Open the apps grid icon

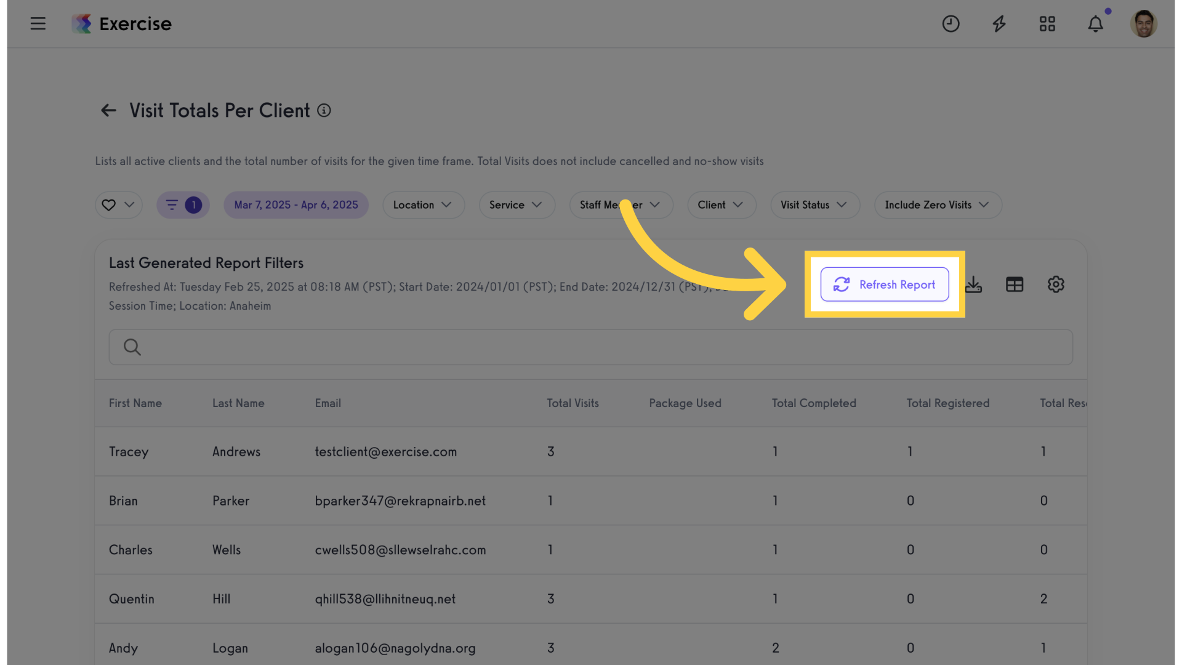tap(1047, 23)
